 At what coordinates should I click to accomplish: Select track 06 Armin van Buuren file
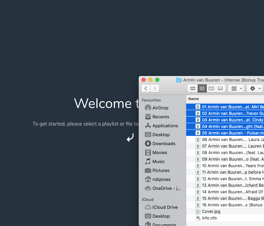coord(227,139)
